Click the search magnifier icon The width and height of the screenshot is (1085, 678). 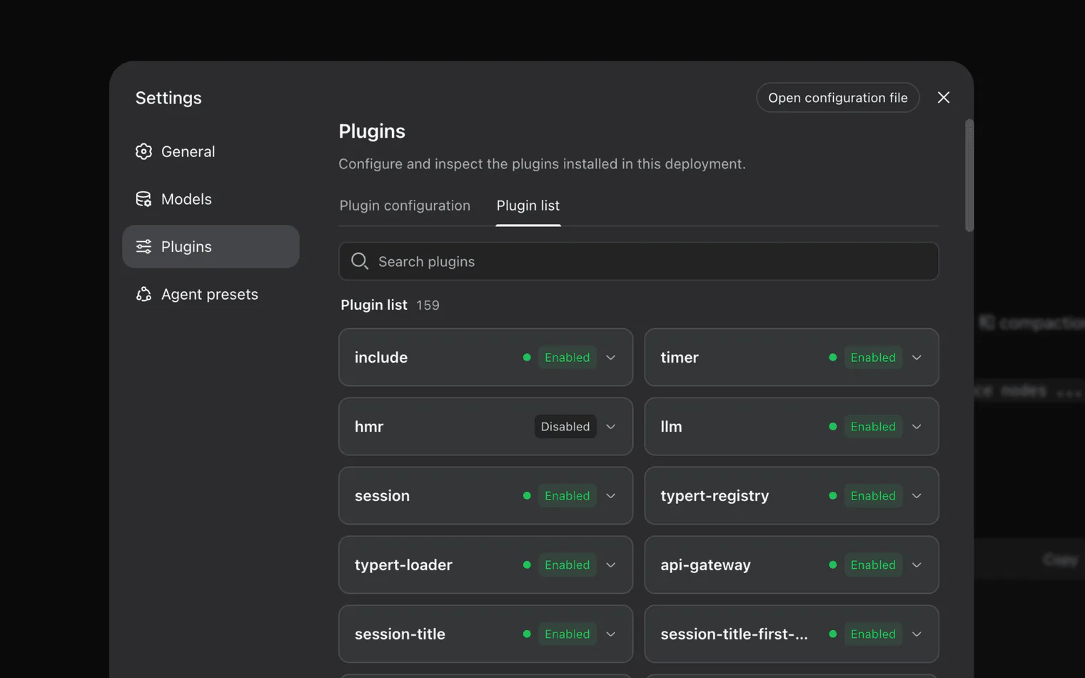click(360, 261)
